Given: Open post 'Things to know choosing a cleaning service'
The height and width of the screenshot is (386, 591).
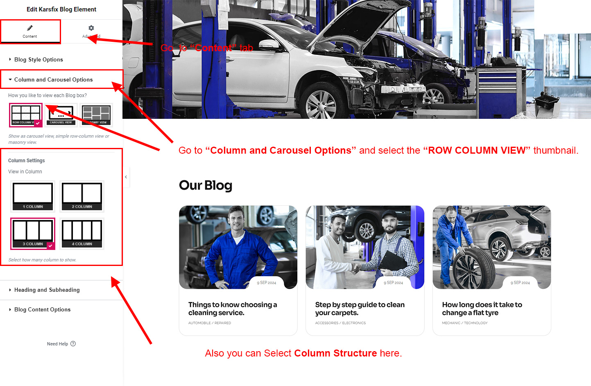Looking at the screenshot, I should coord(233,309).
